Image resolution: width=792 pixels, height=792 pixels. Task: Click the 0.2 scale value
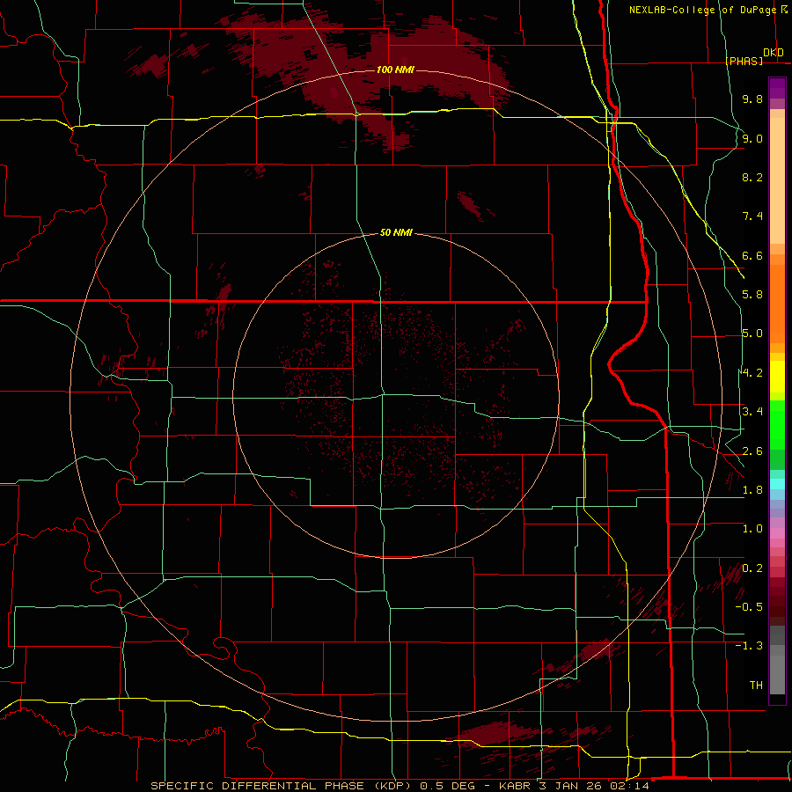pos(752,568)
